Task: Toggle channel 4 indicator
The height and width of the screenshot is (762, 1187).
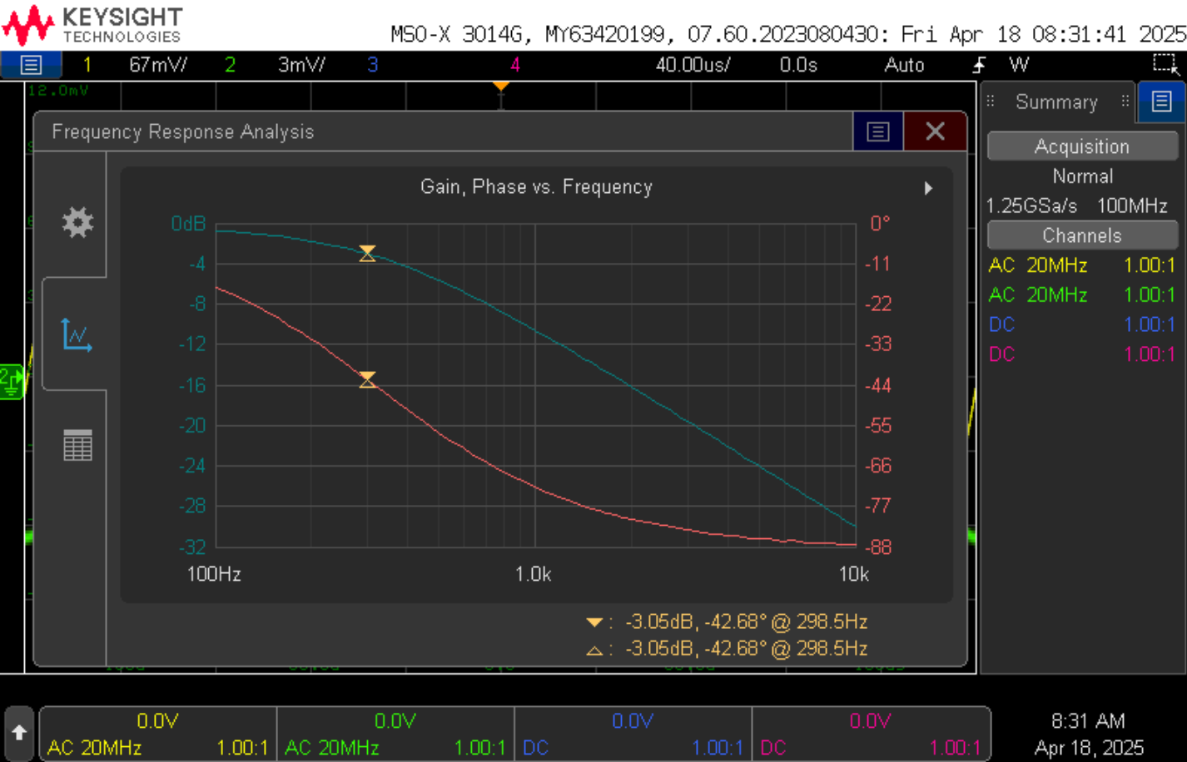Action: click(x=515, y=65)
